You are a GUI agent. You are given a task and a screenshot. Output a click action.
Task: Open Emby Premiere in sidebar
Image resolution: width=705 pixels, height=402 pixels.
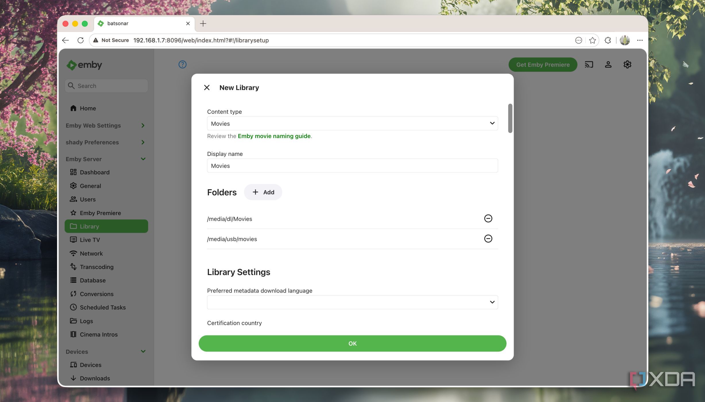[106, 213]
